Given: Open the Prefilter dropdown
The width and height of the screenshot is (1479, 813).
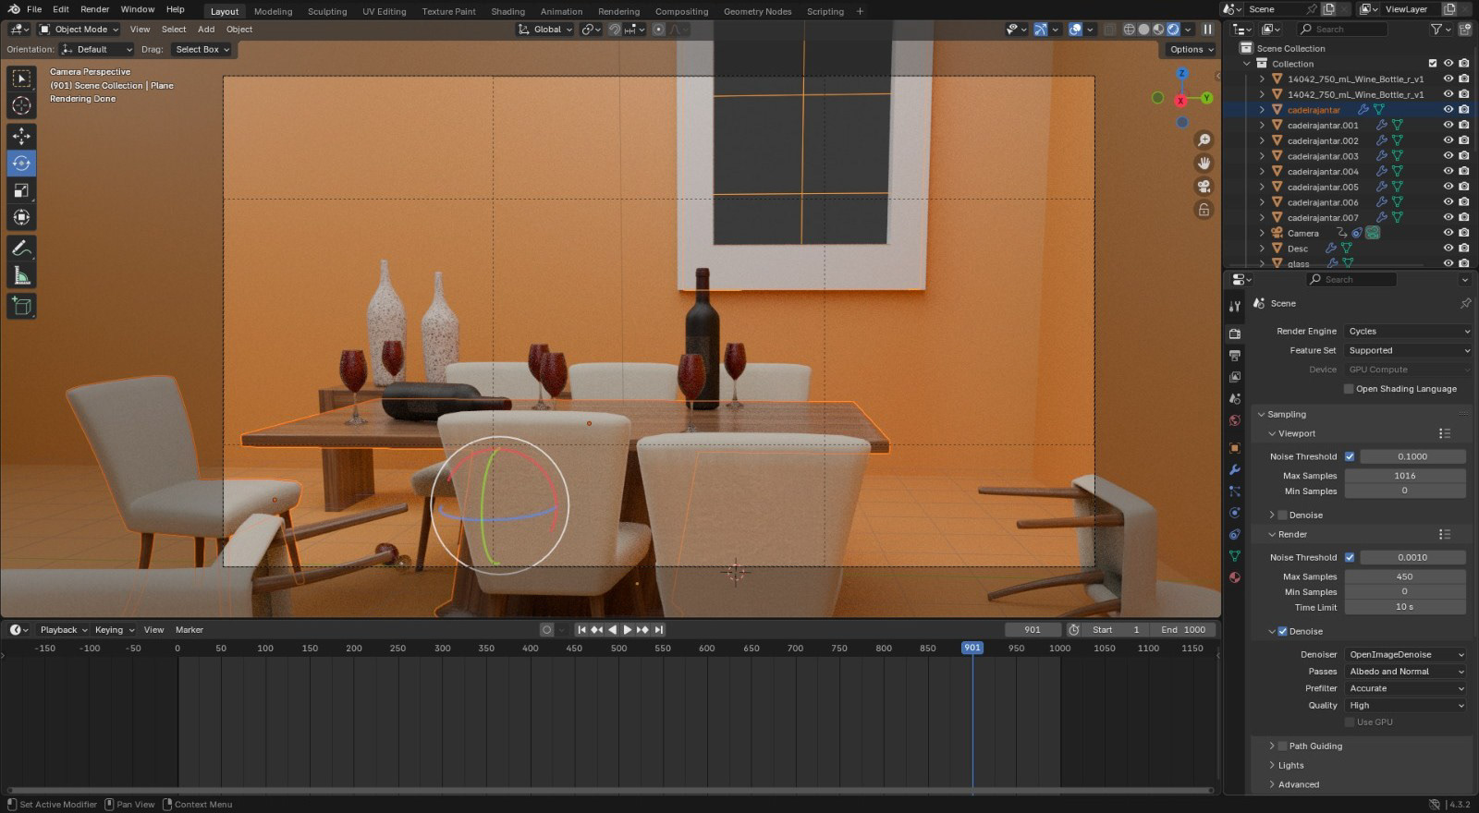Looking at the screenshot, I should (x=1405, y=688).
